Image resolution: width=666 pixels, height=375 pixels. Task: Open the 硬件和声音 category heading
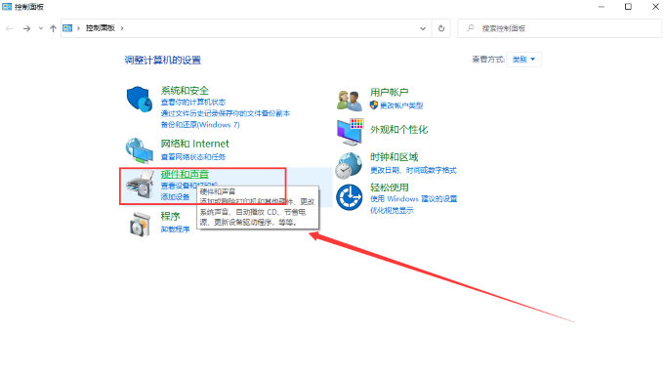coord(185,174)
